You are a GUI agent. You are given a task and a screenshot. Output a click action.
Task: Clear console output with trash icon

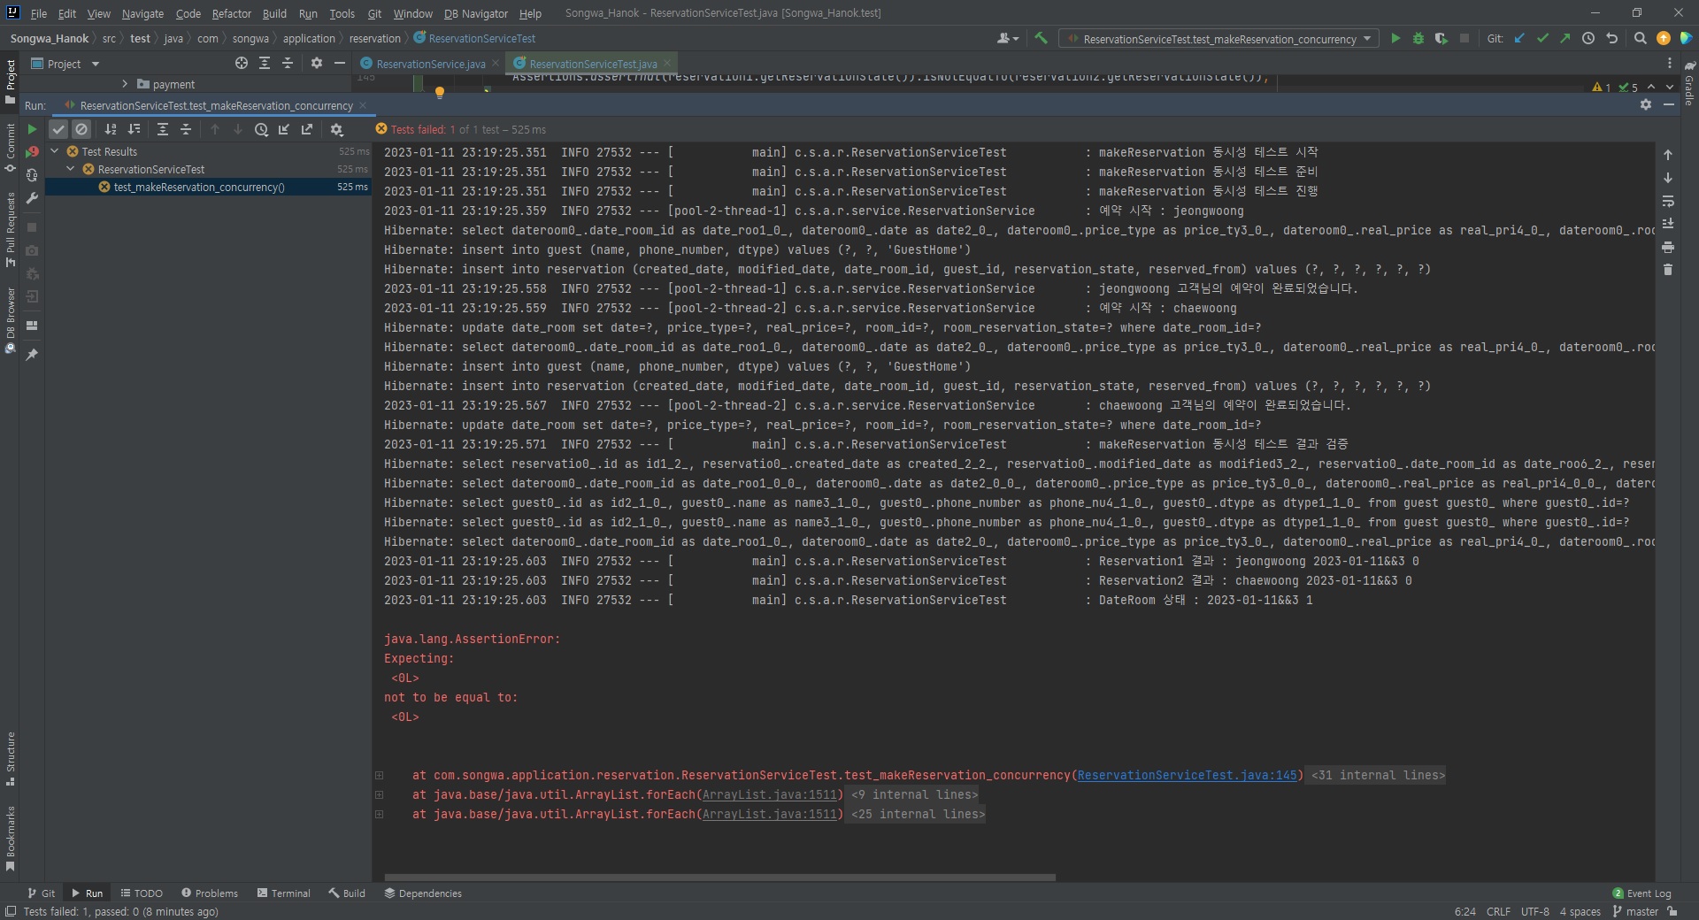point(1668,270)
